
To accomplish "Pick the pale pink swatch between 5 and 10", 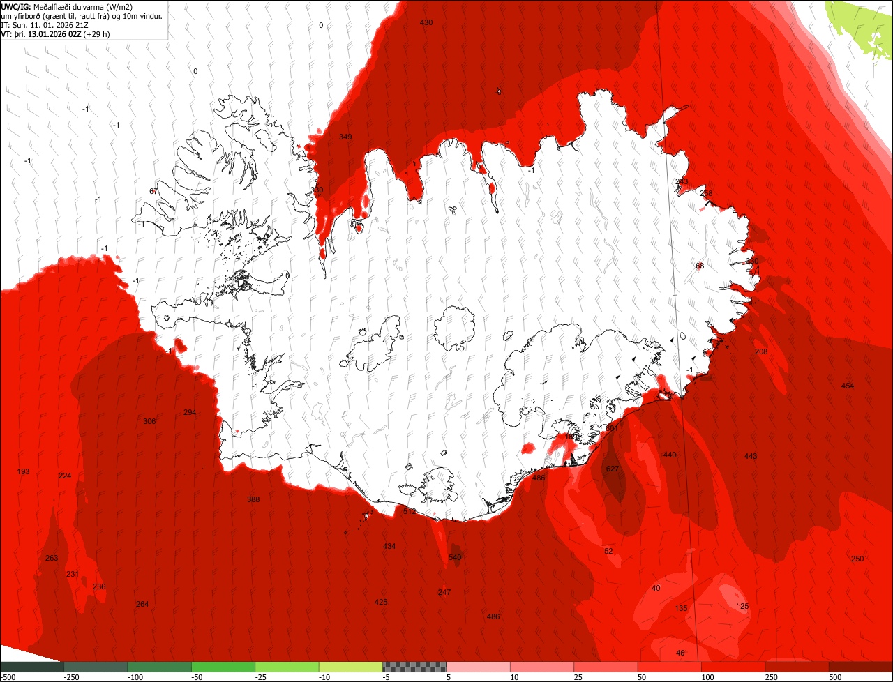I will (x=478, y=667).
